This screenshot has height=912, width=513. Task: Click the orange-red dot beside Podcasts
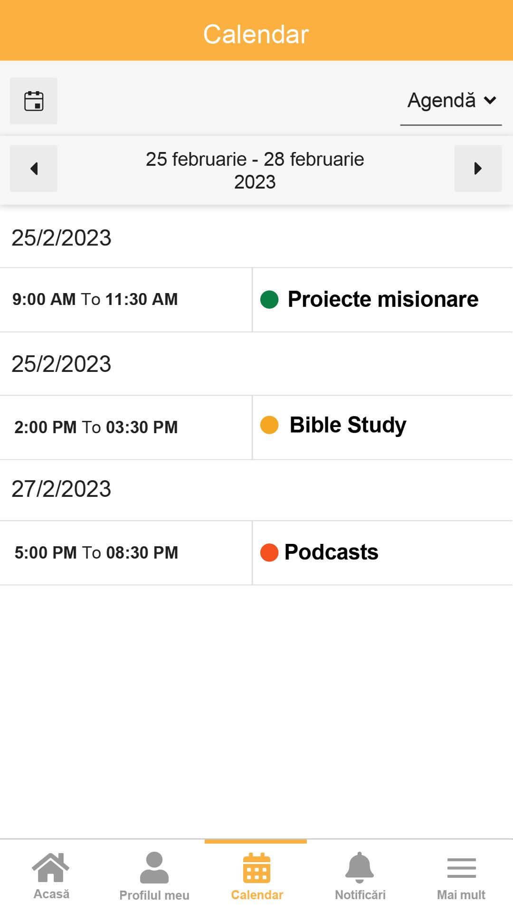pos(269,552)
